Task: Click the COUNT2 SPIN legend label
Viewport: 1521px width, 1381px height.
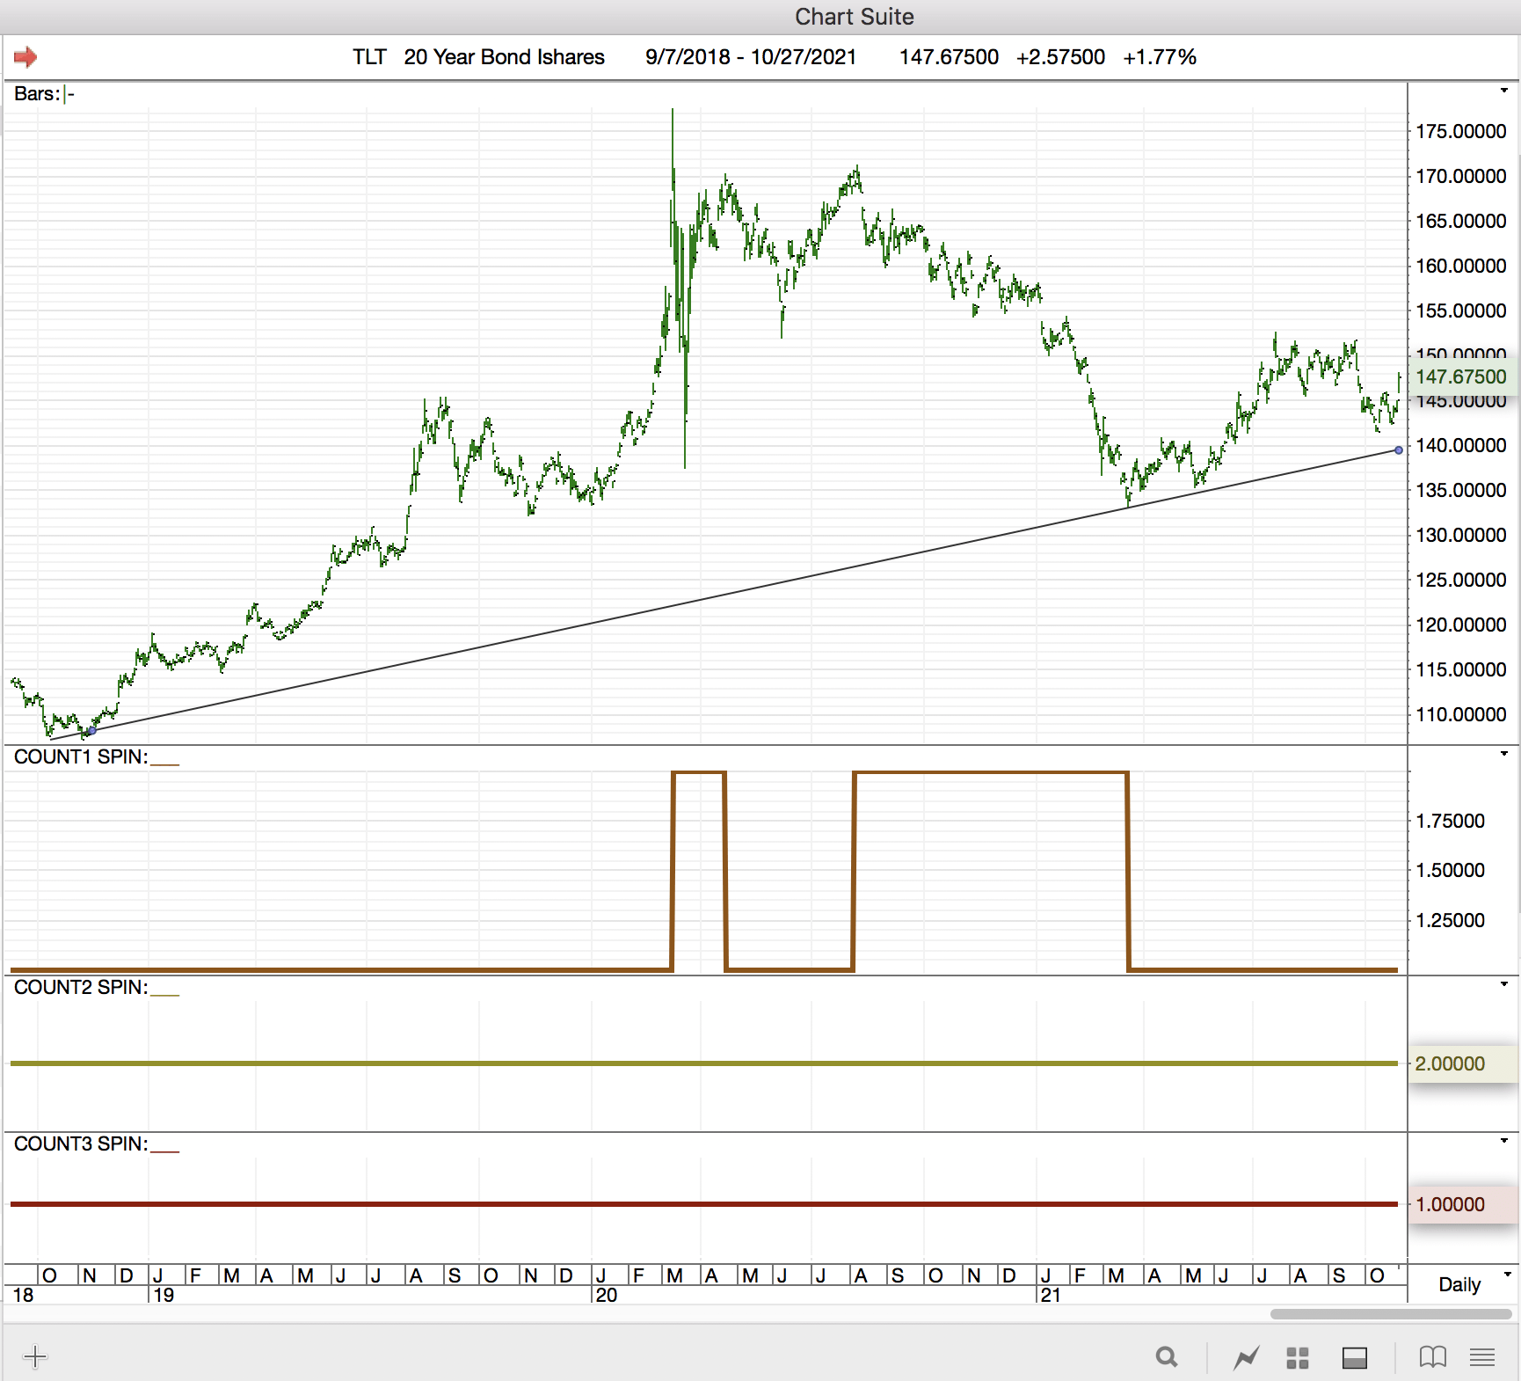Action: (81, 988)
